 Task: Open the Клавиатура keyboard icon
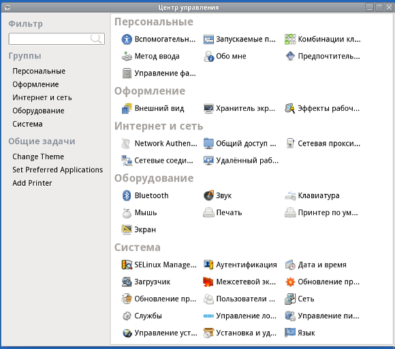pos(290,195)
